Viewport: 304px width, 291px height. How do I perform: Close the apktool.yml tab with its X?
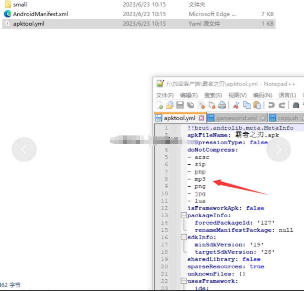pos(201,118)
